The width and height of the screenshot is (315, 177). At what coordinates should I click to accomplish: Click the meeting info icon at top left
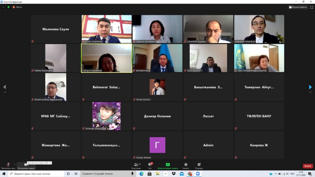pos(3,7)
